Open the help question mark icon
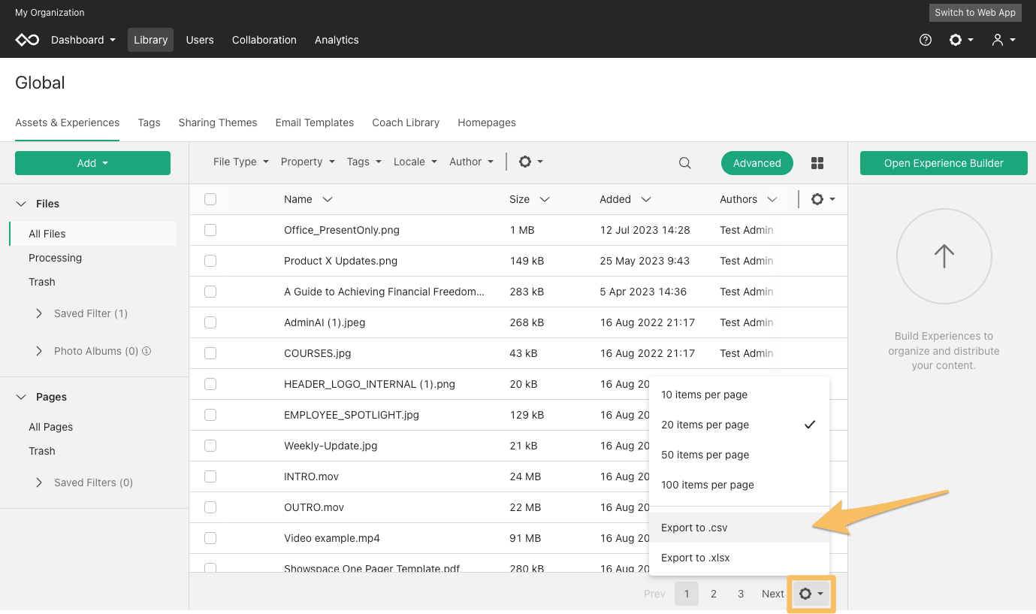The height and width of the screenshot is (614, 1036). point(926,40)
